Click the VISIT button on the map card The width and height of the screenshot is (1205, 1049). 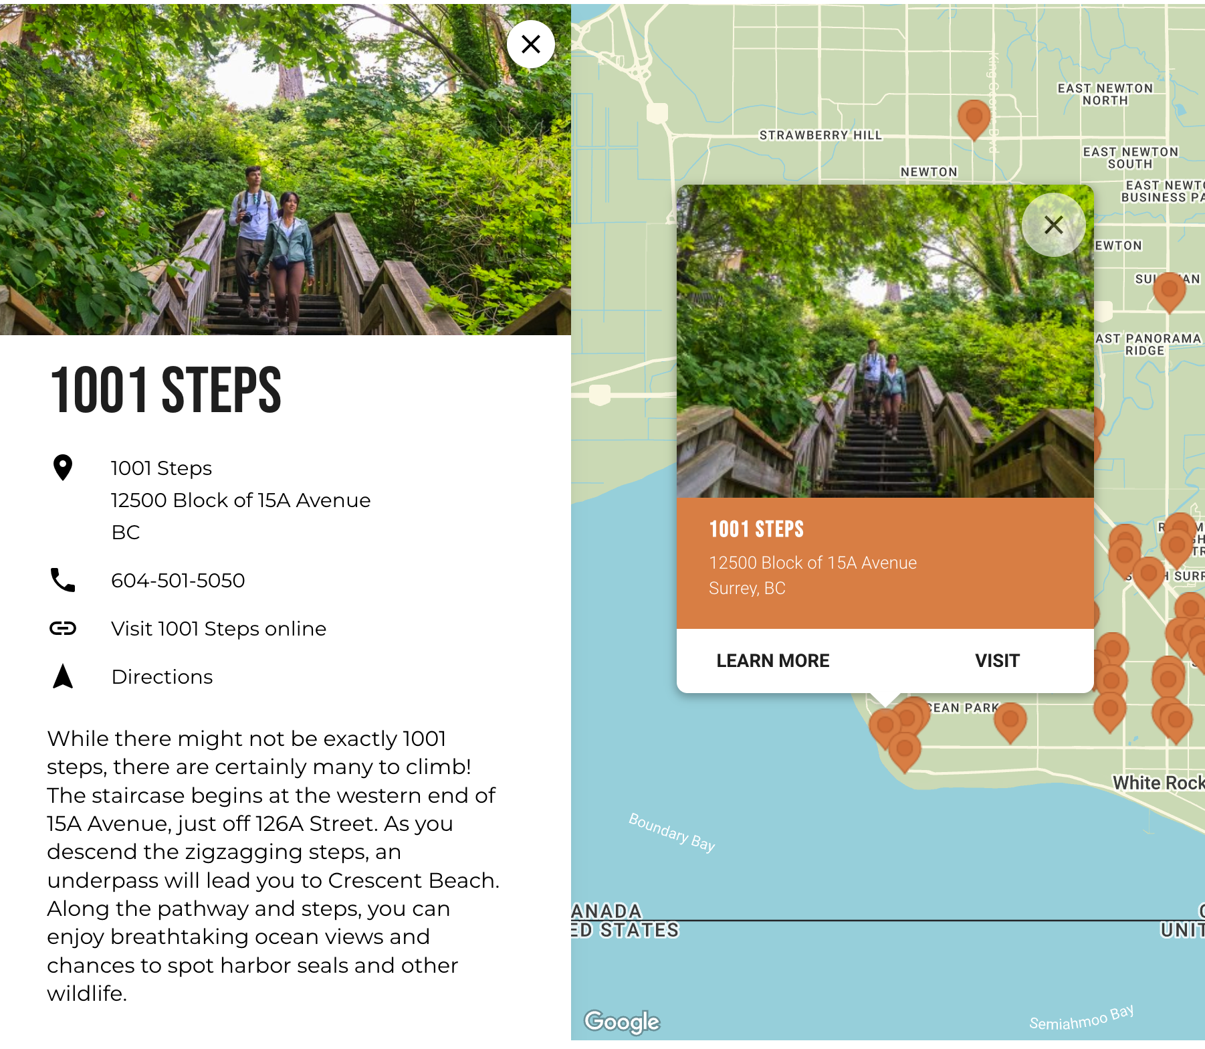coord(996,660)
